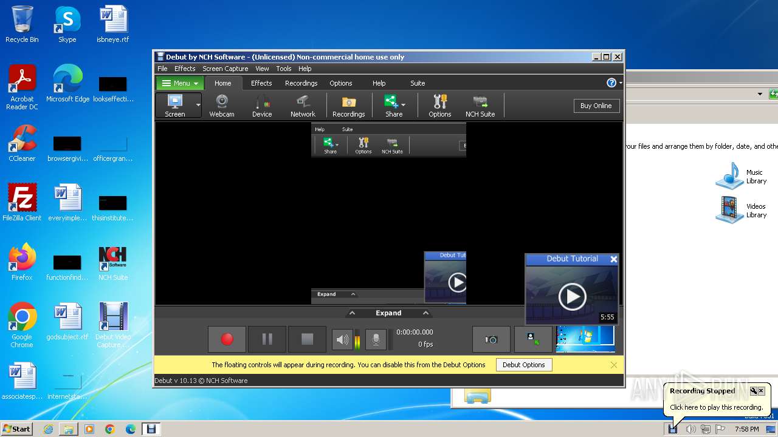Switch to the Home ribbon tab
The height and width of the screenshot is (437, 778).
(x=223, y=83)
